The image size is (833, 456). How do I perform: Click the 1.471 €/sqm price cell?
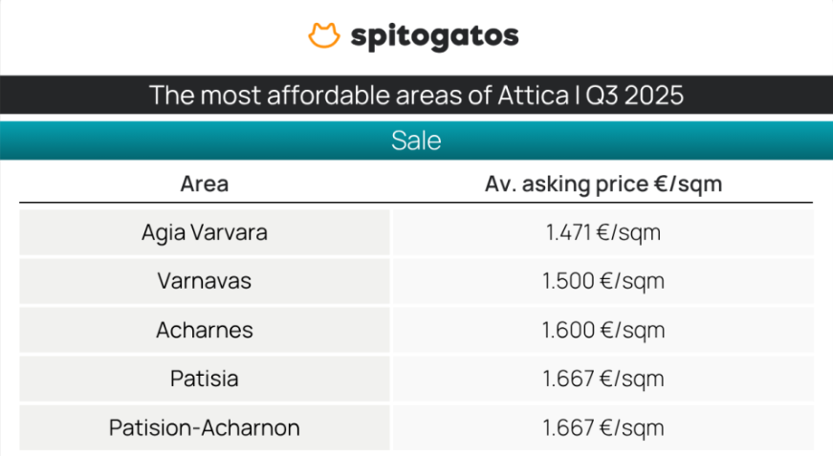click(603, 232)
